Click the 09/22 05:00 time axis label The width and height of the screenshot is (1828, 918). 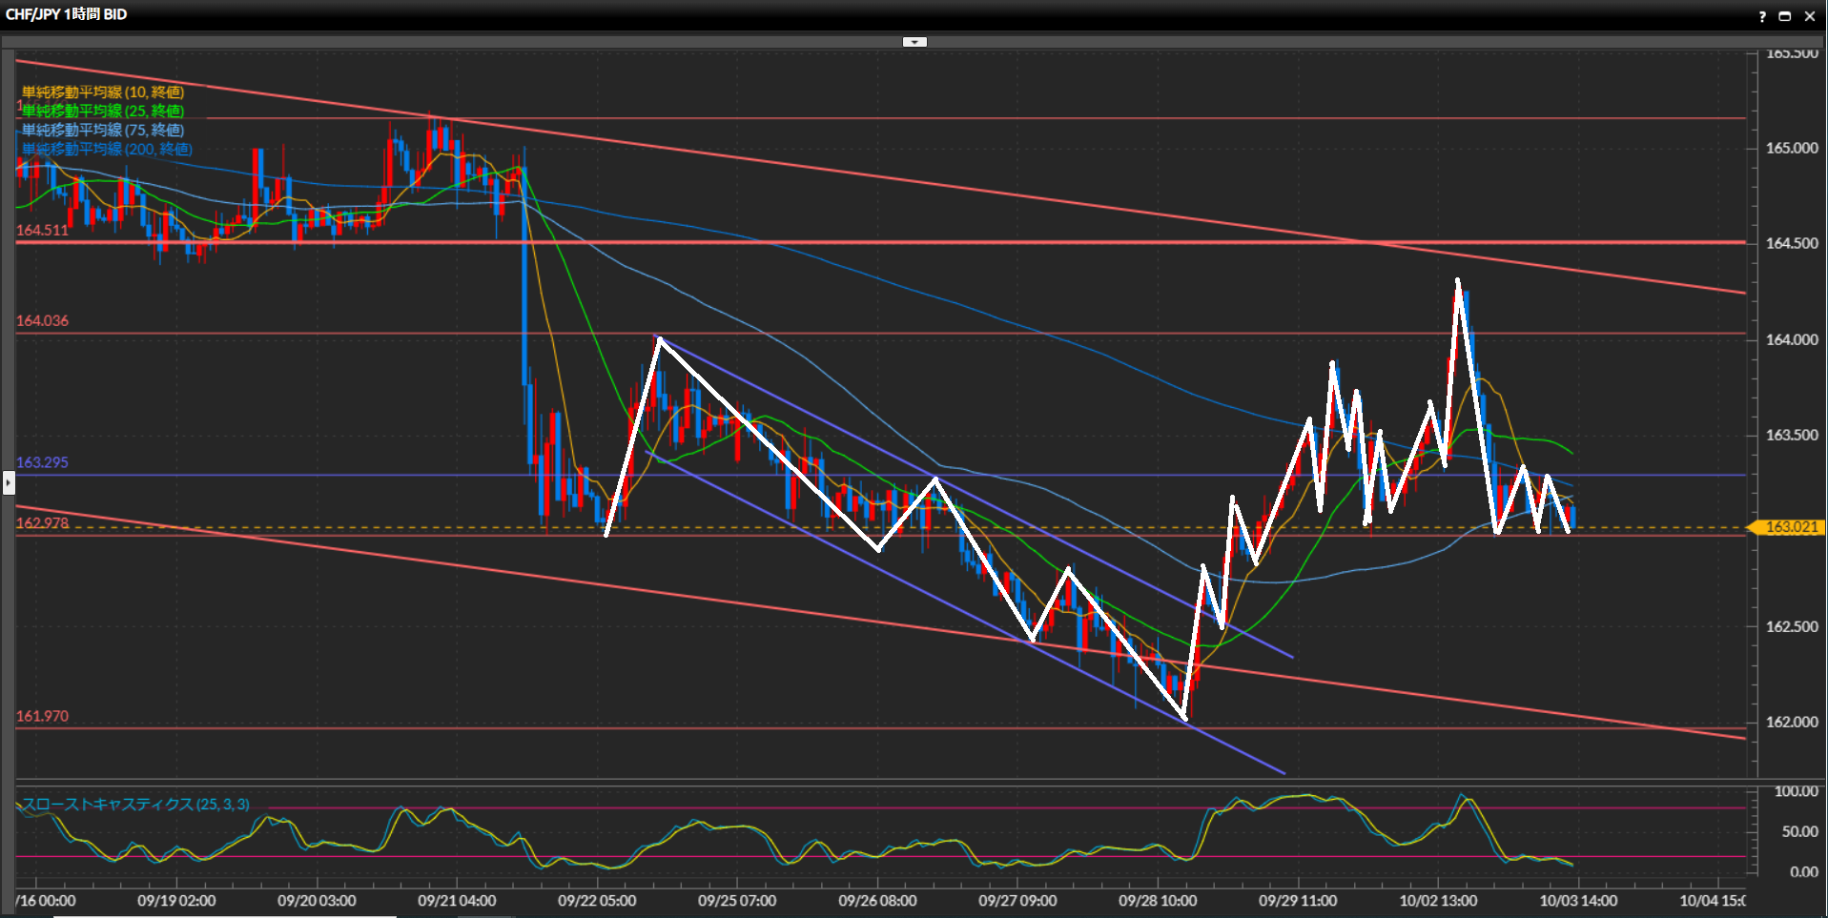coord(597,901)
